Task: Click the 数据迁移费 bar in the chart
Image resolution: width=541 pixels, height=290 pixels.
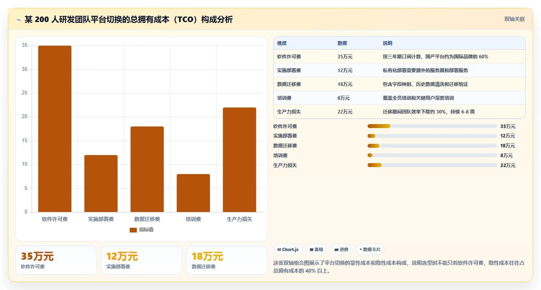Action: click(x=147, y=169)
